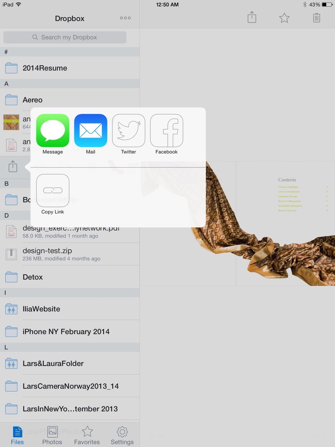Share to Twitter from popover
The height and width of the screenshot is (447, 335).
pyautogui.click(x=129, y=131)
